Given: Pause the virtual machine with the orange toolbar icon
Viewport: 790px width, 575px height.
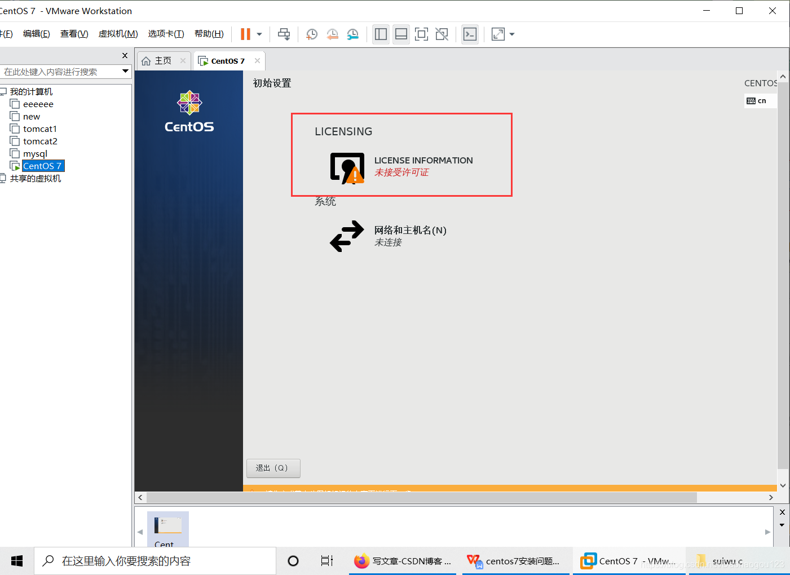Looking at the screenshot, I should point(245,34).
